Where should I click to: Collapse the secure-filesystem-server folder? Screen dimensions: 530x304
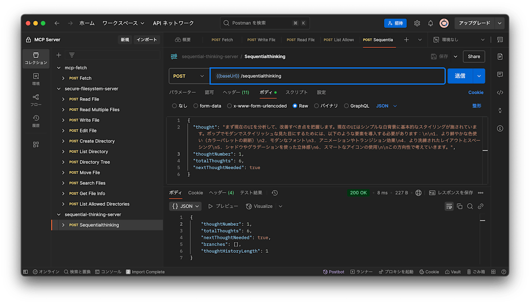(x=59, y=89)
